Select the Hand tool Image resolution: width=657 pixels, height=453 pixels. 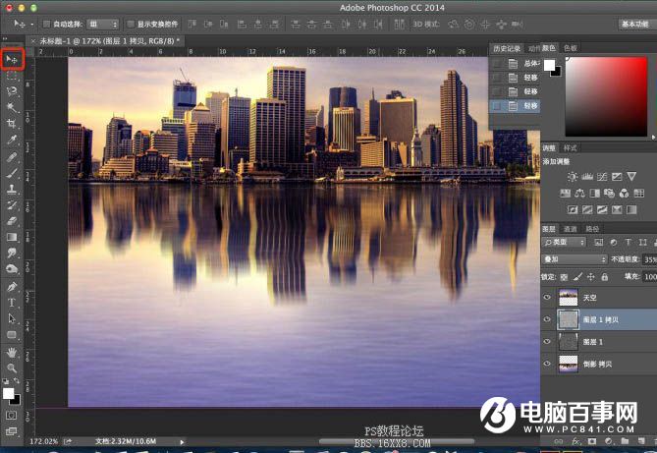tap(12, 353)
